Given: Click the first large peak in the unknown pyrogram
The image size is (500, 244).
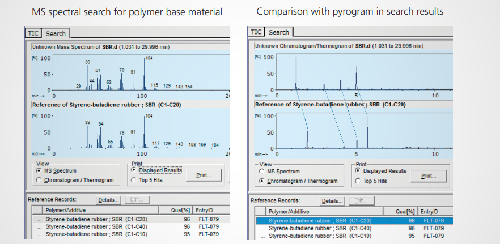Looking at the screenshot, I should [x=296, y=73].
